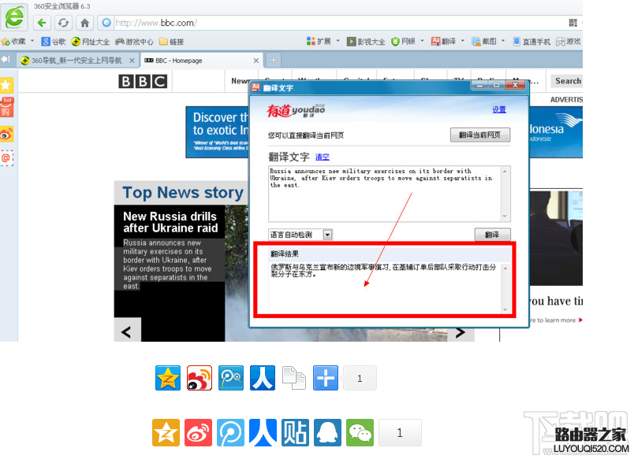The width and height of the screenshot is (634, 459).
Task: Reload the page with the refresh icon
Action: tap(63, 23)
